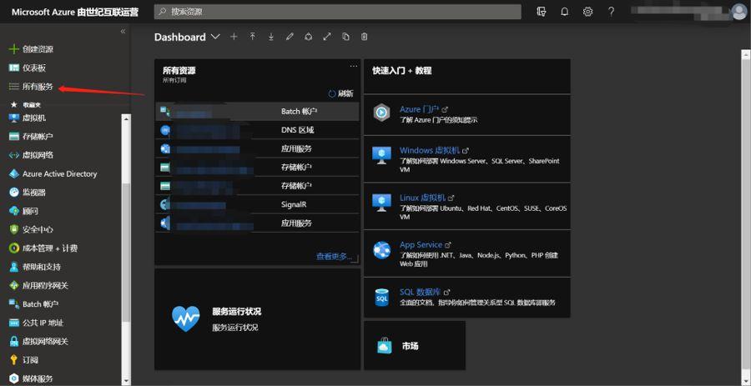Click the 安全中心 shield icon
The image size is (751, 386).
point(14,229)
